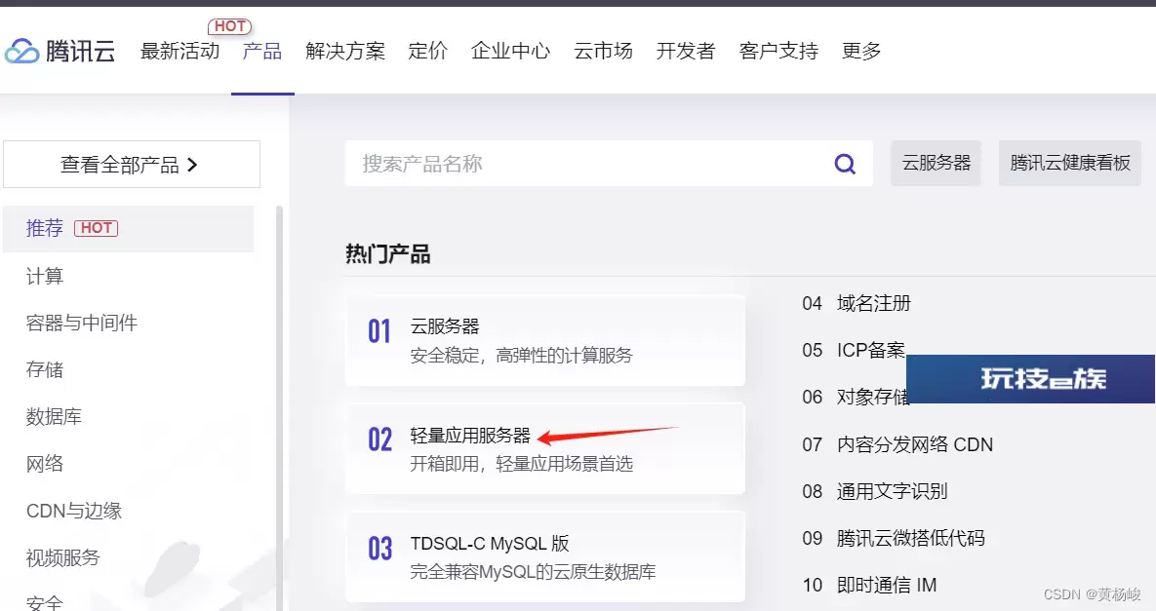Open 定价 in top navigation
The width and height of the screenshot is (1156, 611).
point(427,51)
